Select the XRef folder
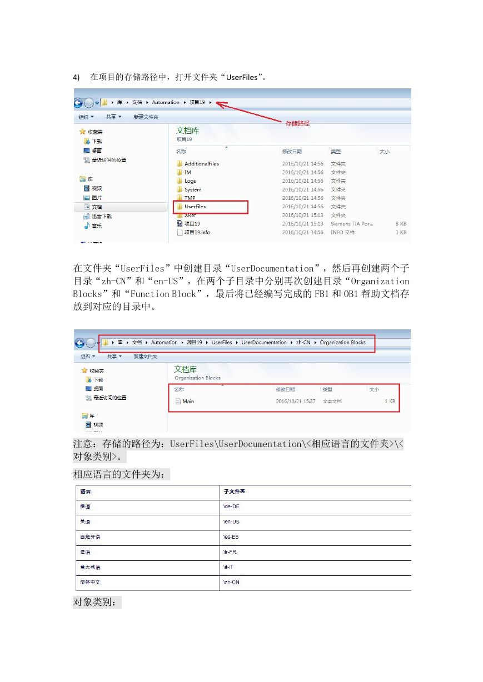483x682 pixels. tap(186, 215)
